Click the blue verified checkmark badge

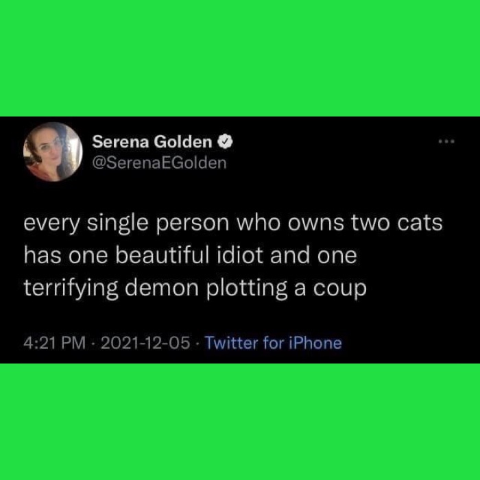click(x=225, y=142)
